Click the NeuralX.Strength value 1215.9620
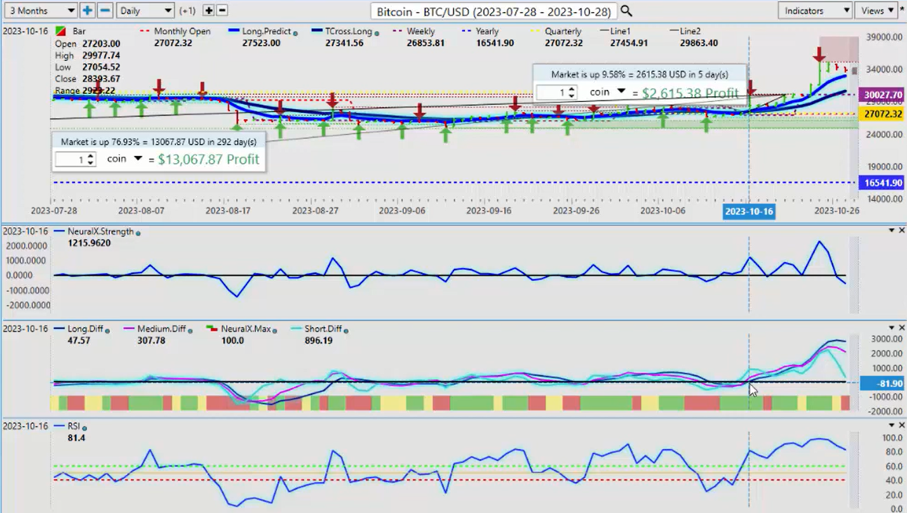 tap(89, 243)
